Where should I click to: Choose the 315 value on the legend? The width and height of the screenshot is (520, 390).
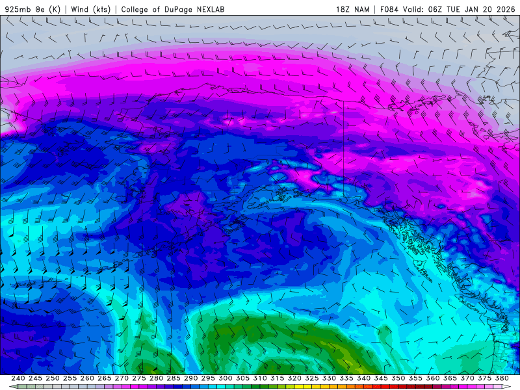(277, 378)
